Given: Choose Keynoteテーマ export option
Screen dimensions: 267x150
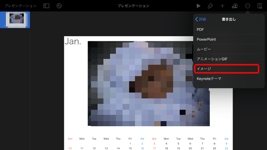Looking at the screenshot, I should [x=229, y=79].
